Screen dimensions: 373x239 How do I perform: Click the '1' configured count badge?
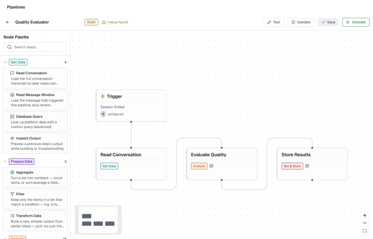pyautogui.click(x=103, y=114)
